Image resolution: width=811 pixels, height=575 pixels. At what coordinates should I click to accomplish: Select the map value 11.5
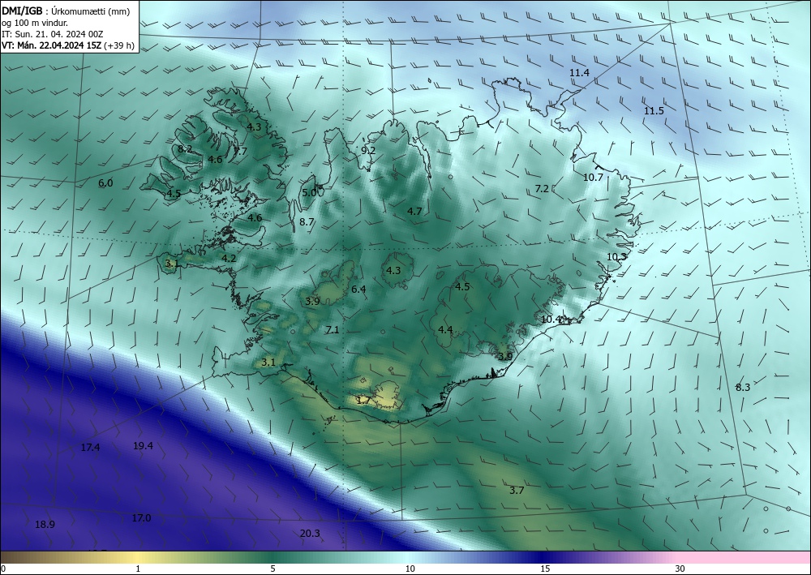pyautogui.click(x=654, y=110)
